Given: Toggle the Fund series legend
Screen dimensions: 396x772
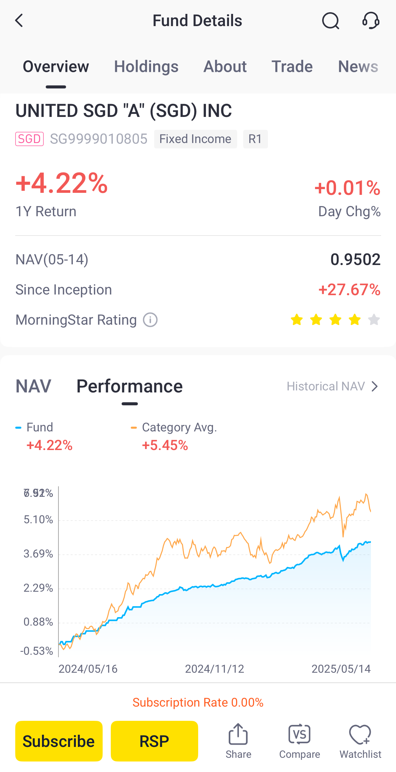Looking at the screenshot, I should [x=40, y=428].
